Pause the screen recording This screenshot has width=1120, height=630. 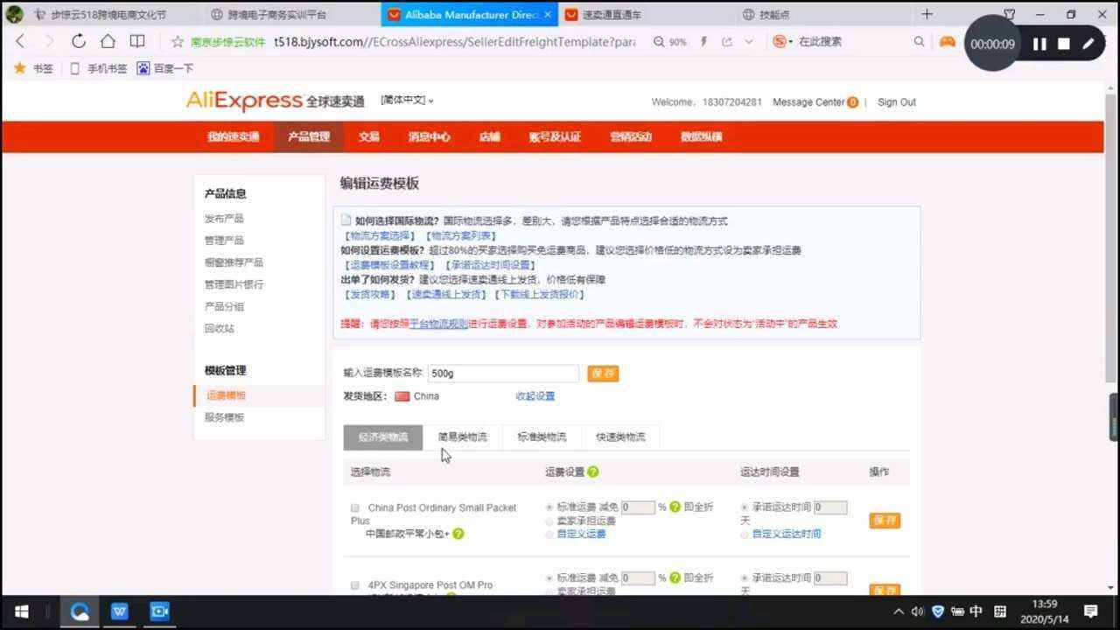(x=1039, y=44)
